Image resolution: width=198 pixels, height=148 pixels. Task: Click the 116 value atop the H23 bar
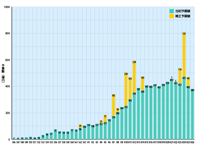coord(180,70)
